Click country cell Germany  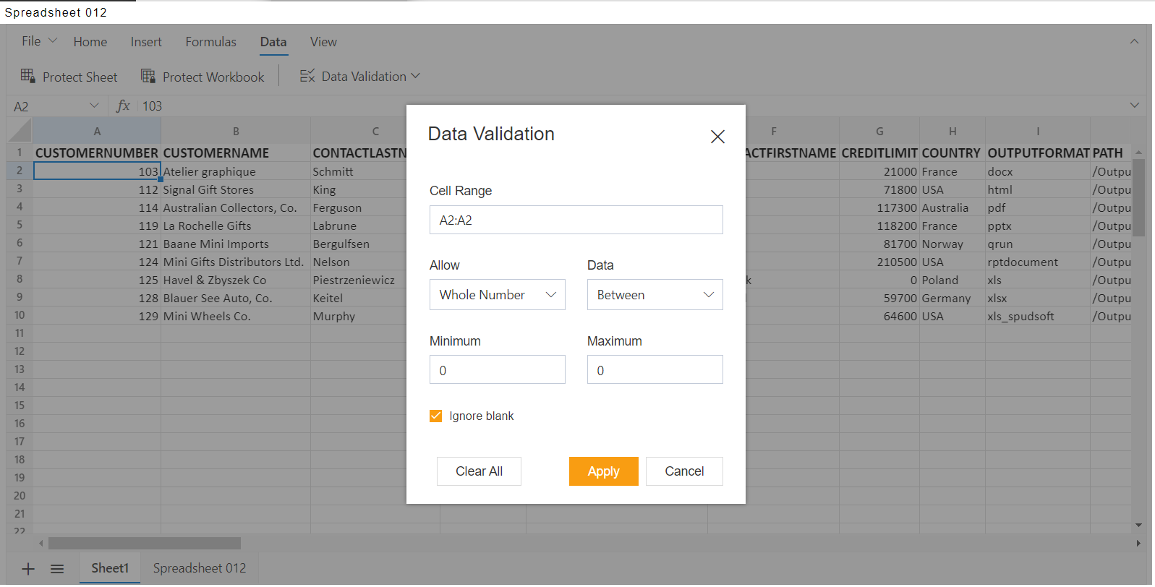[952, 298]
